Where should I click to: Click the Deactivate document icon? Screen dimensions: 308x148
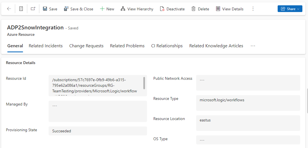point(162,9)
